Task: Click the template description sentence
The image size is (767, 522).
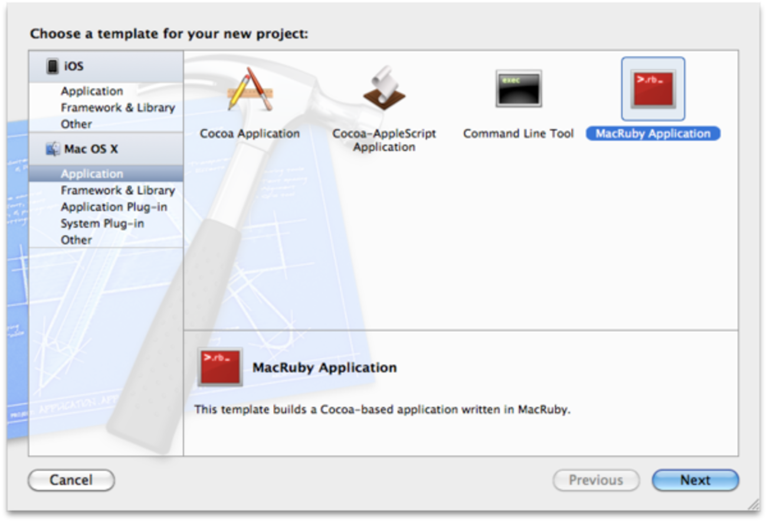Action: tap(383, 409)
